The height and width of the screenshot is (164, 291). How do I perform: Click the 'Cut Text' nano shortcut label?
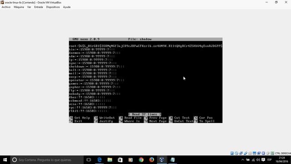click(182, 118)
